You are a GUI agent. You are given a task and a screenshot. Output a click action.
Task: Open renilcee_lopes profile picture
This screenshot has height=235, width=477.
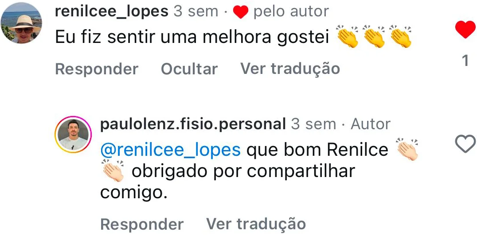[21, 23]
